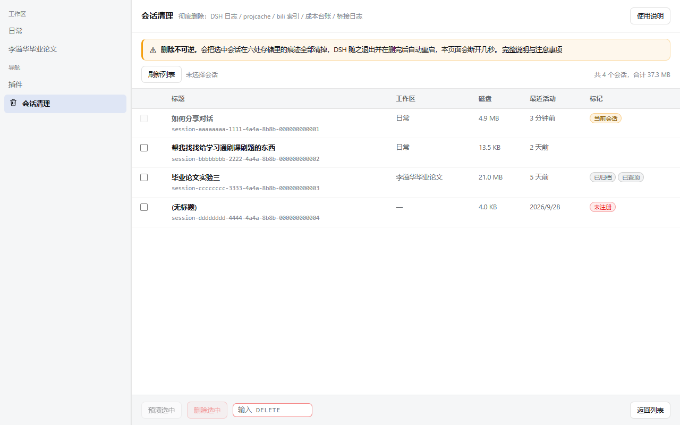Click the 磁盘 column header
Image resolution: width=680 pixels, height=425 pixels.
pos(485,99)
